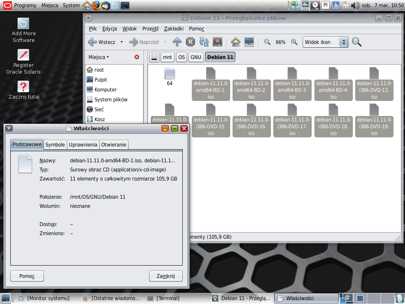Viewport: 405px width, 304px height.
Task: Switch to the Uprawnienia tab
Action: coord(83,144)
